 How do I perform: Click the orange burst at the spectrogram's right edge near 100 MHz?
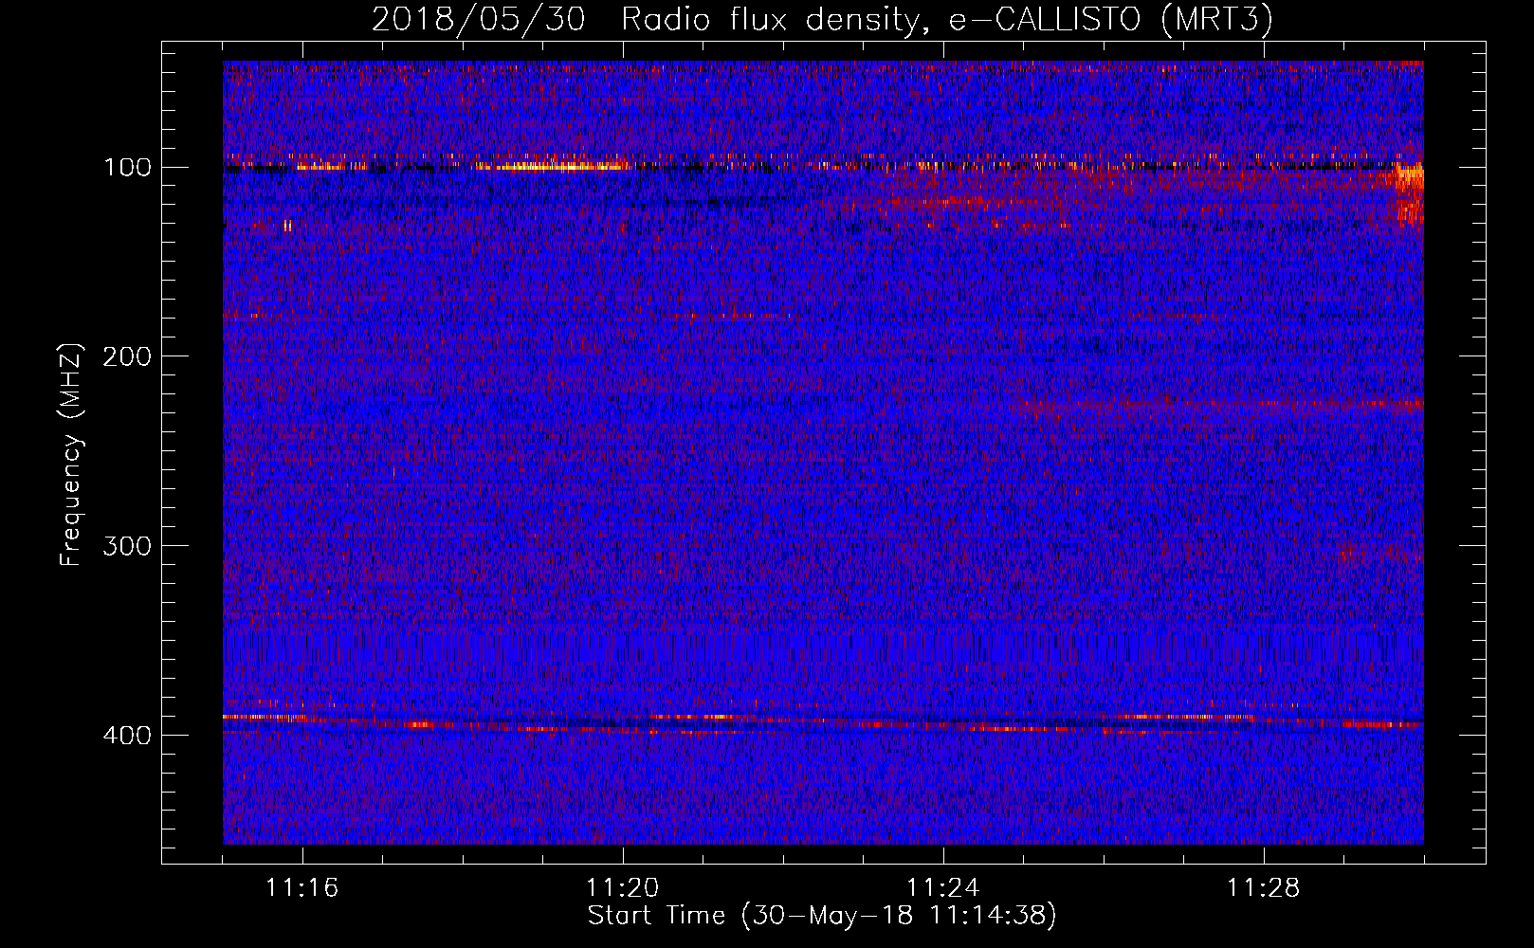pos(1409,192)
